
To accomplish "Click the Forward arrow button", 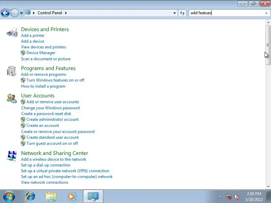I will (15, 13).
